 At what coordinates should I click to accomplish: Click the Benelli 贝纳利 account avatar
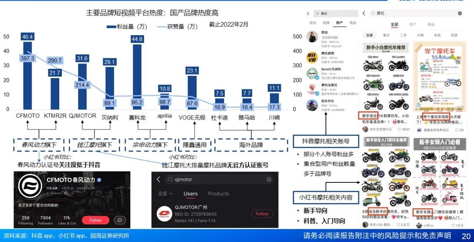312,73
